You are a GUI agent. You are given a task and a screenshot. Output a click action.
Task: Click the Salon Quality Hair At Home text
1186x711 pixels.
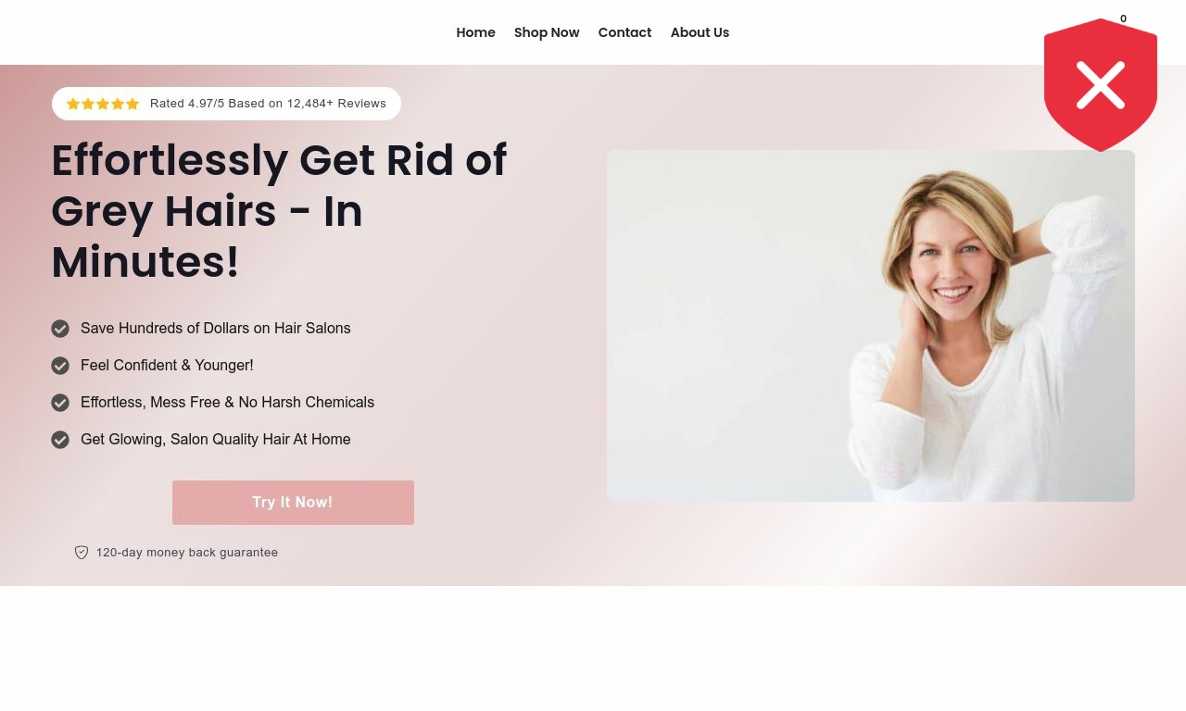point(260,440)
